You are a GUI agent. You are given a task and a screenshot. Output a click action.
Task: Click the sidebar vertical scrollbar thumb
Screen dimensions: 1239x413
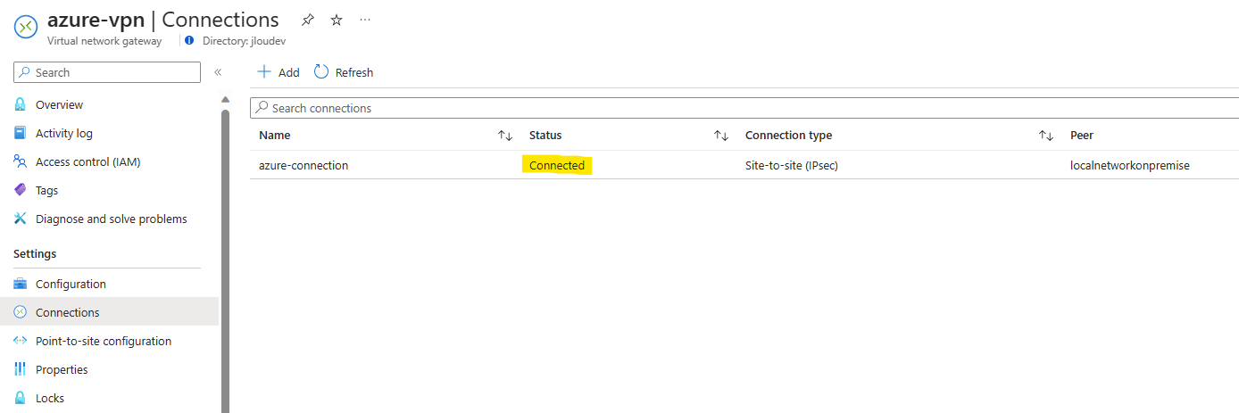225,260
